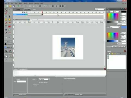131x98 pixels.
Task: Open the Window menu
Action: [x=37, y=3]
